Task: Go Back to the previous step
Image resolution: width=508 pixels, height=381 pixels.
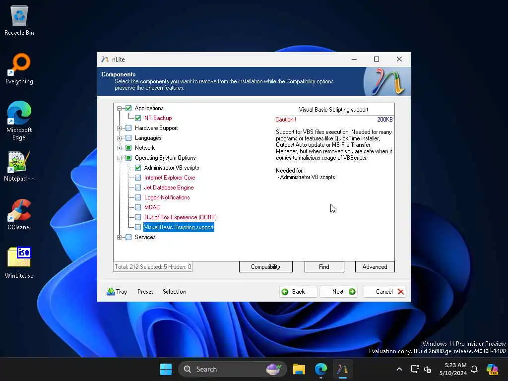Action: [x=298, y=292]
